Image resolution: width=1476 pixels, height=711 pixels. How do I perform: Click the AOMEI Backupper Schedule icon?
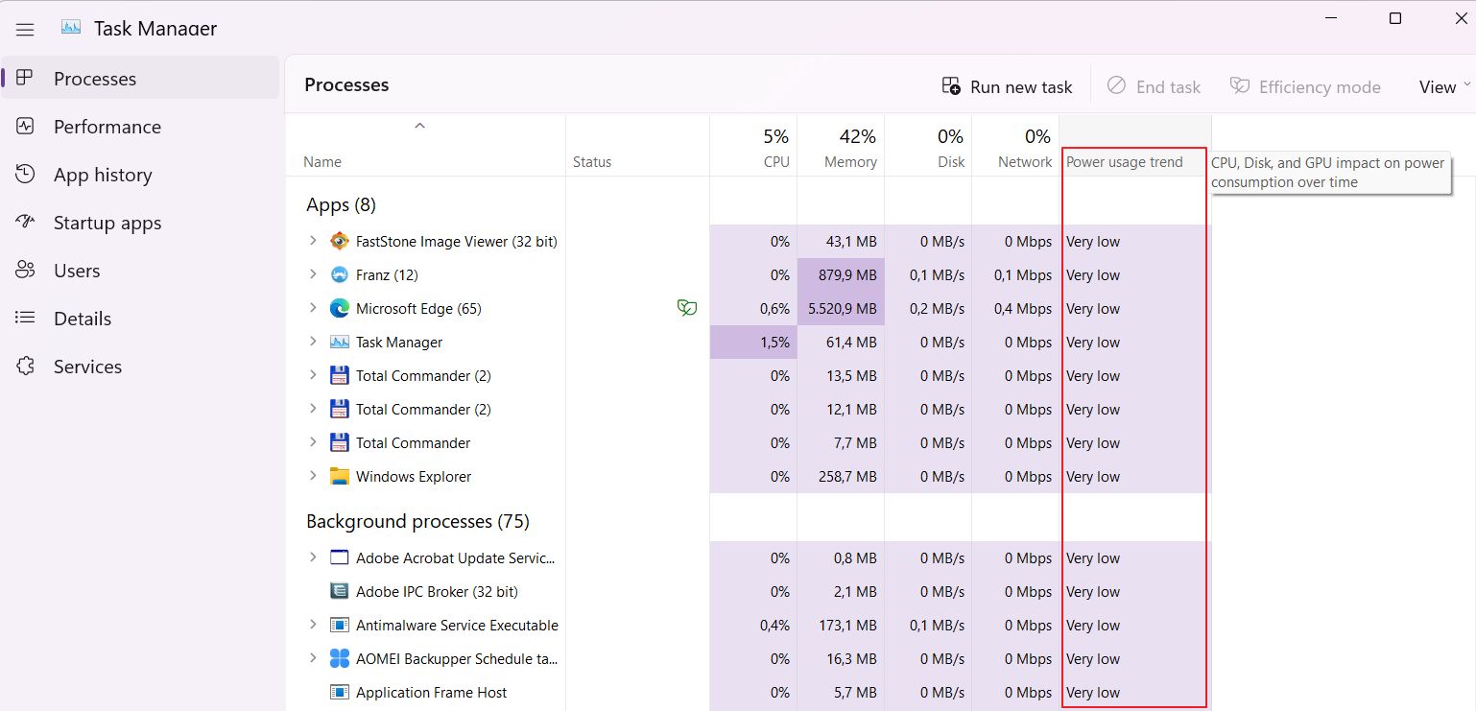click(340, 659)
